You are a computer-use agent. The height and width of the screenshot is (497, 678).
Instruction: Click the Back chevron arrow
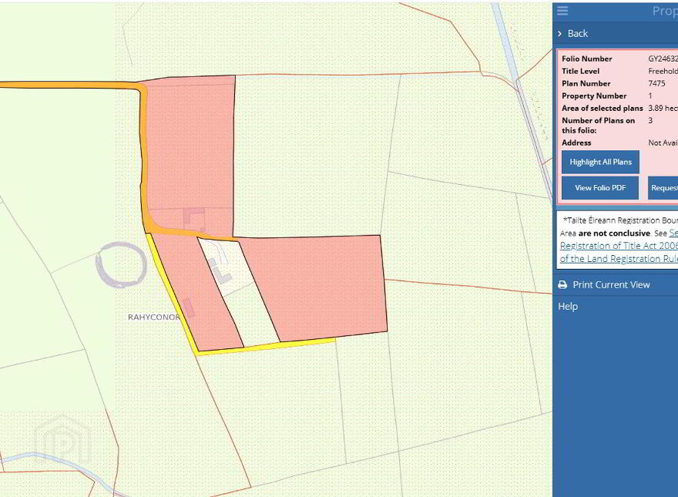(560, 34)
